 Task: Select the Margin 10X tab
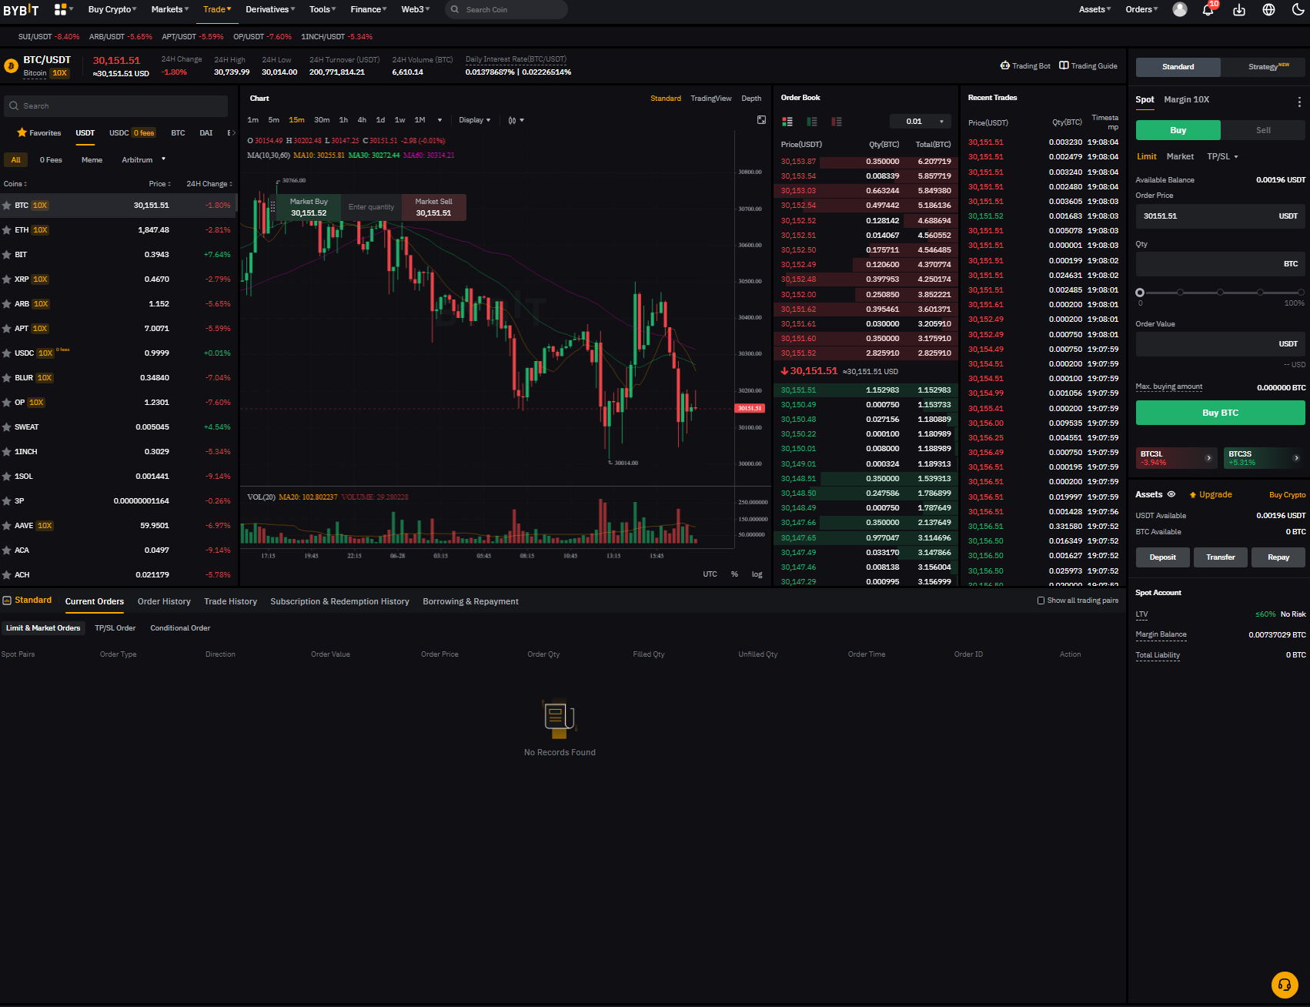(x=1186, y=99)
